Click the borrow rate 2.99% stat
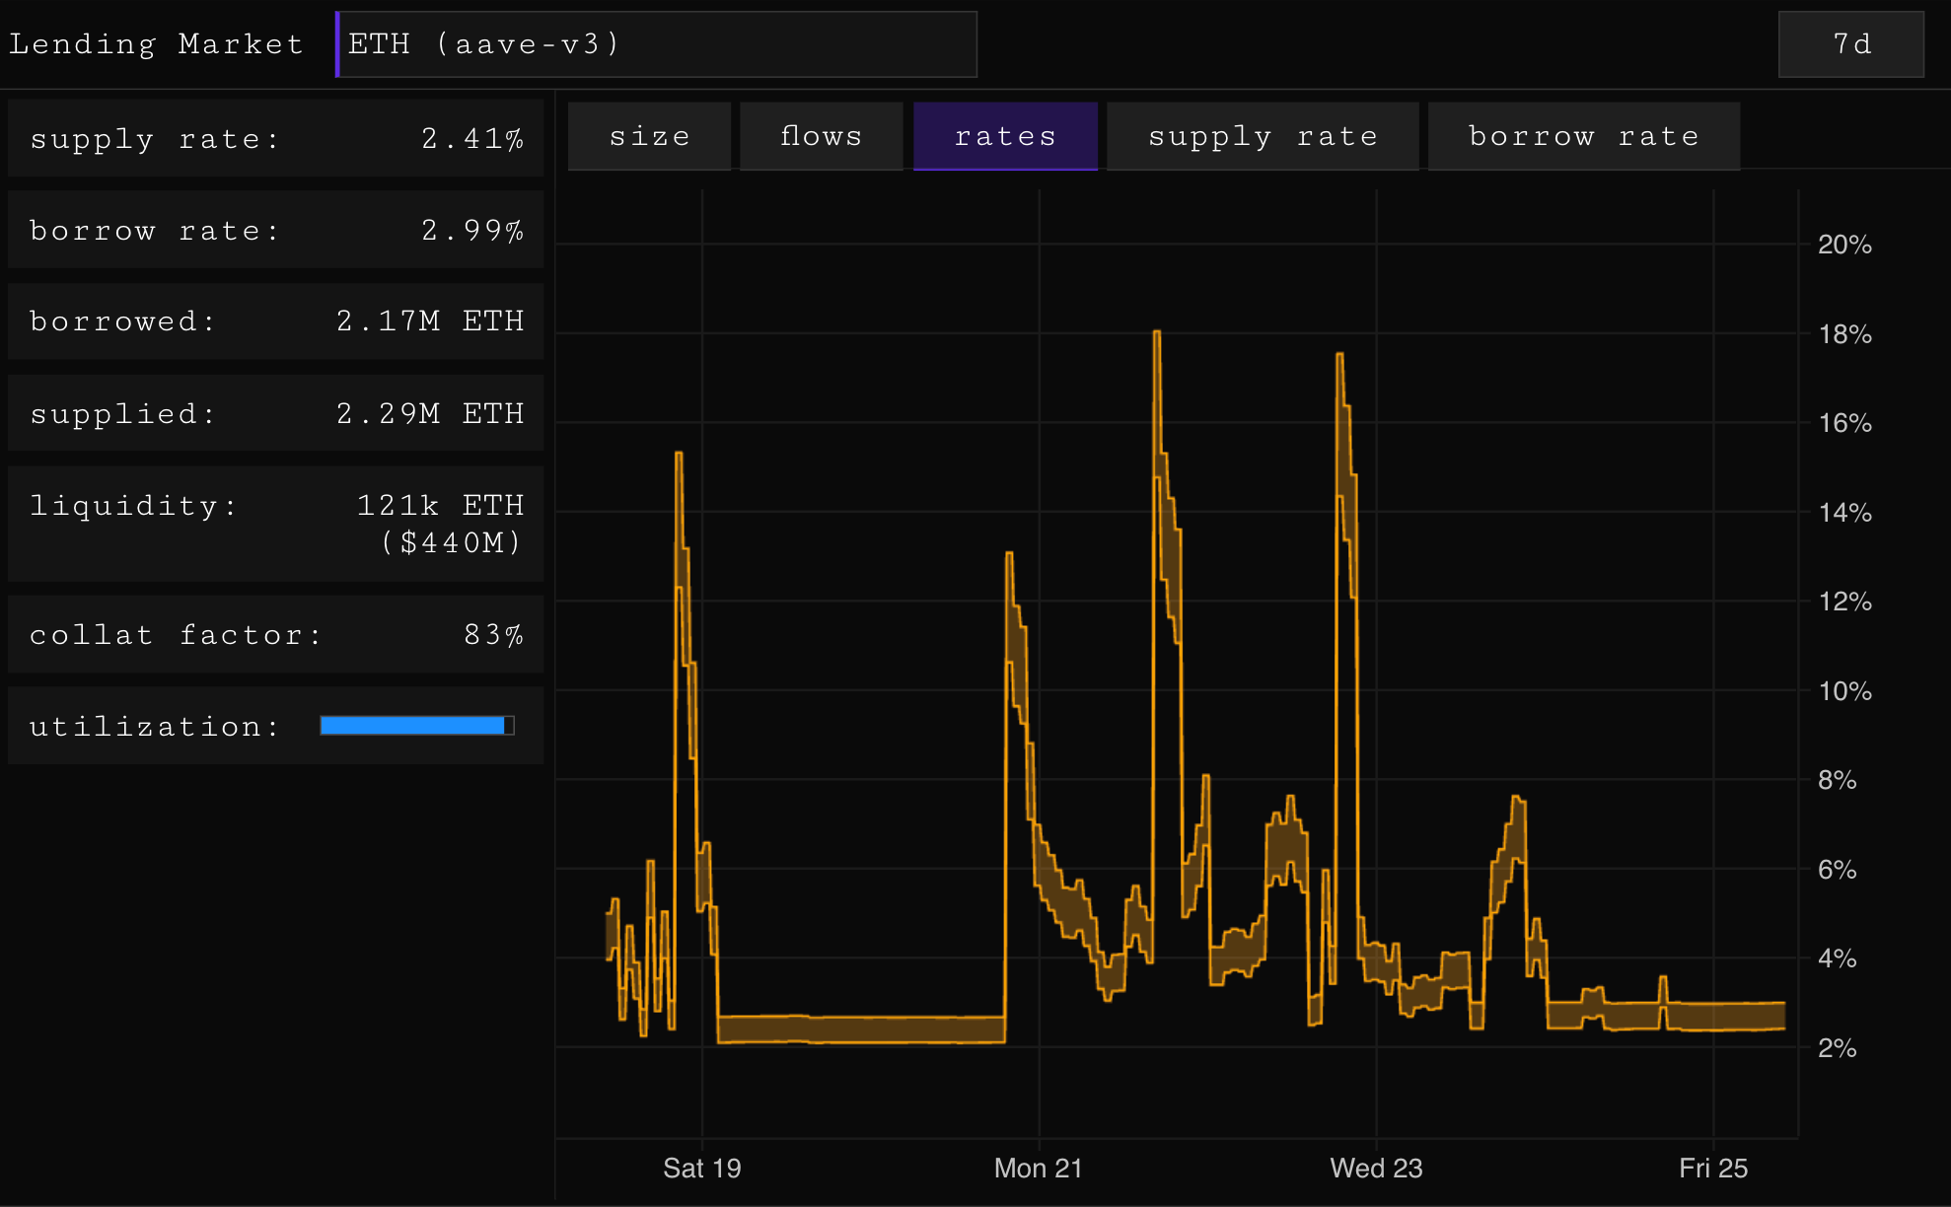The height and width of the screenshot is (1207, 1951). (x=275, y=231)
